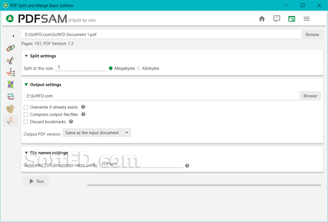This screenshot has width=328, height=222.
Task: Go to the Home dashboard
Action: pos(262,19)
